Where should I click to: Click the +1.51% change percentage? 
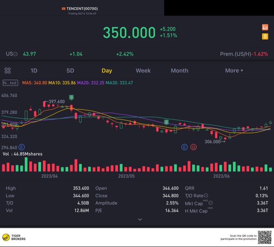click(x=168, y=35)
